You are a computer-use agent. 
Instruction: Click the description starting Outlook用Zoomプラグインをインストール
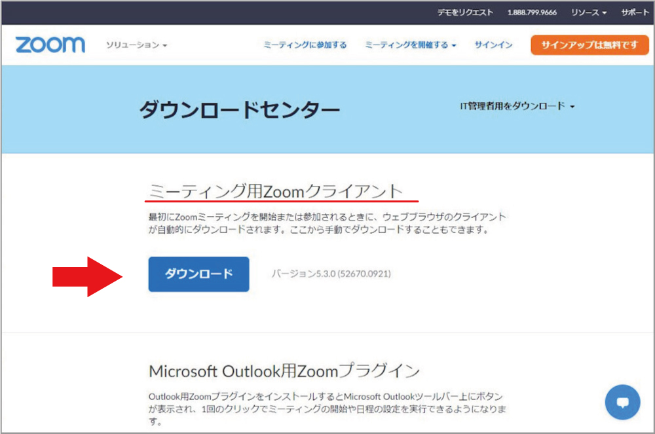327,408
